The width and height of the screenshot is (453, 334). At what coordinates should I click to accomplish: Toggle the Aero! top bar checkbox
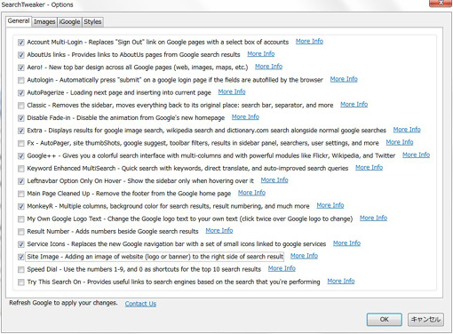(20, 68)
